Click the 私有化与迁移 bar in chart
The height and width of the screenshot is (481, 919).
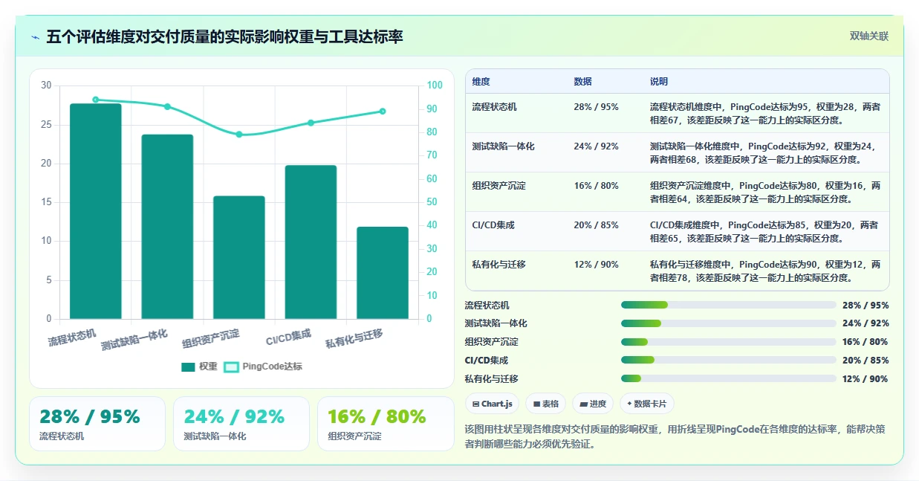point(383,273)
